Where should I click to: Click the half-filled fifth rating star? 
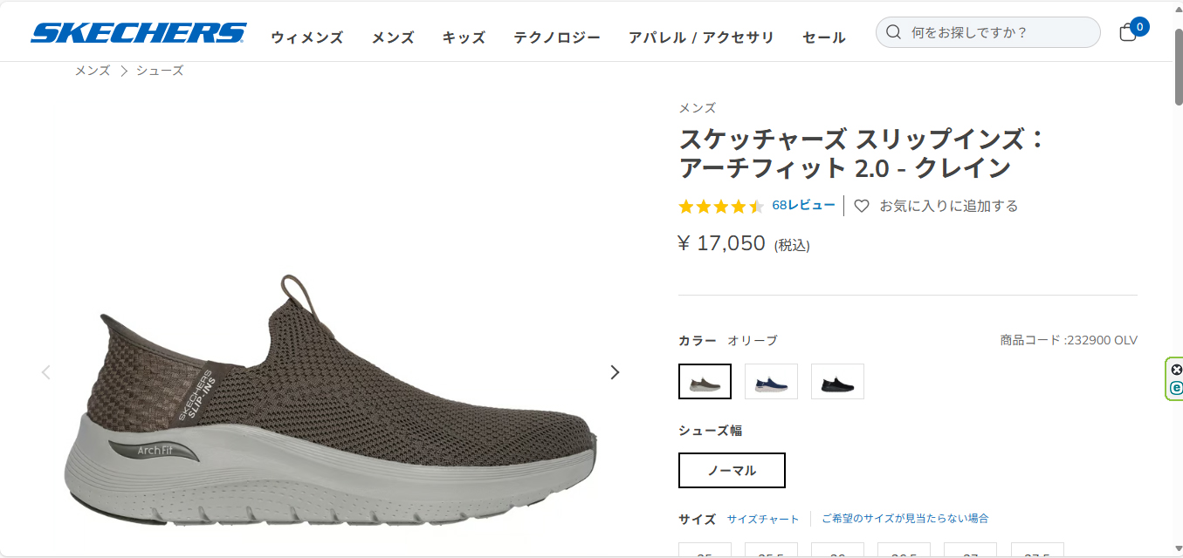pyautogui.click(x=756, y=206)
